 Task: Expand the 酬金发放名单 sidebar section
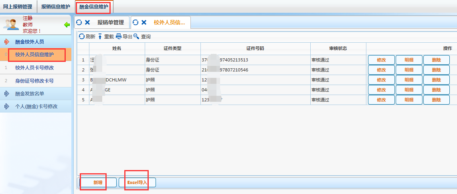pos(7,94)
